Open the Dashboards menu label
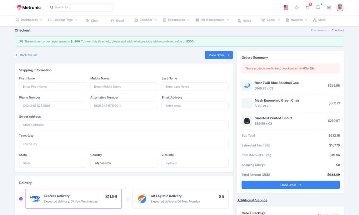 (x=29, y=20)
